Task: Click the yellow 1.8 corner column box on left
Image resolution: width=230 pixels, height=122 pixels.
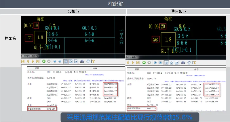Action: [40, 37]
